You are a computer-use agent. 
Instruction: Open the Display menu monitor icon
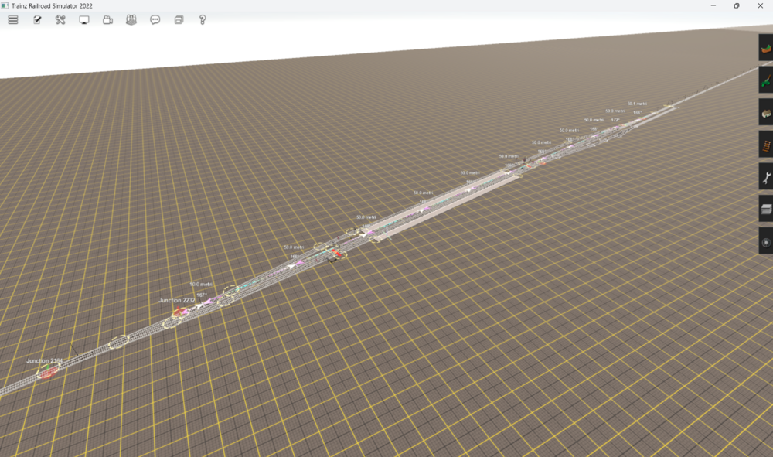(84, 20)
